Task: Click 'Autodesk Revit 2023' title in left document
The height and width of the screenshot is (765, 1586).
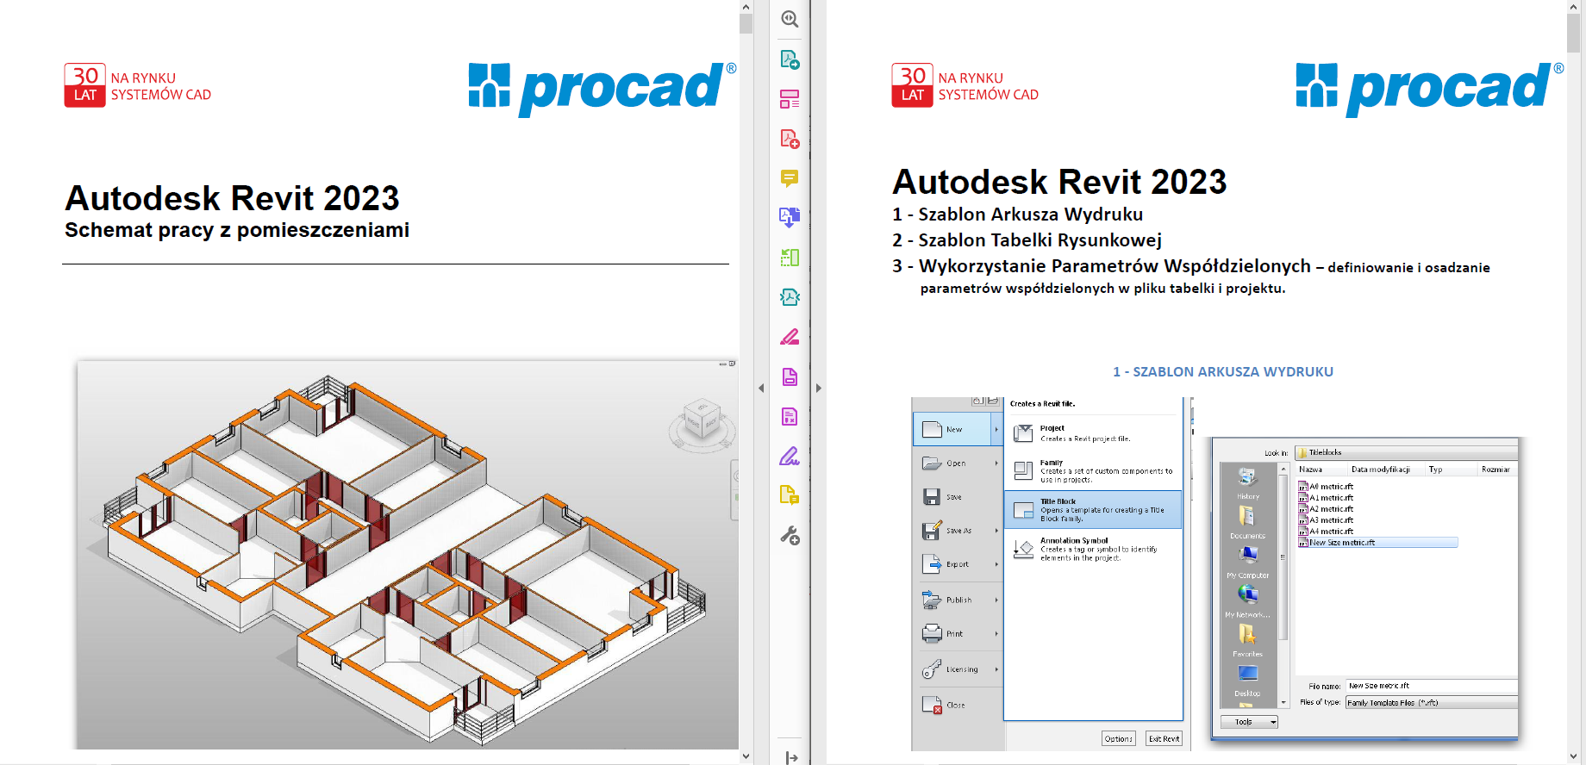Action: point(233,198)
